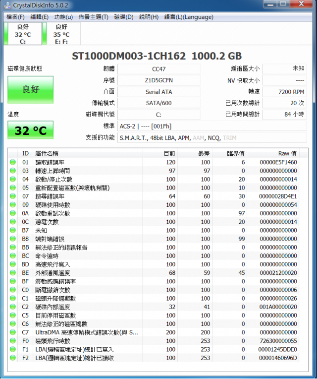Click status dot for 轉速上昇時間 row
This screenshot has width=317, height=379.
tap(13, 171)
